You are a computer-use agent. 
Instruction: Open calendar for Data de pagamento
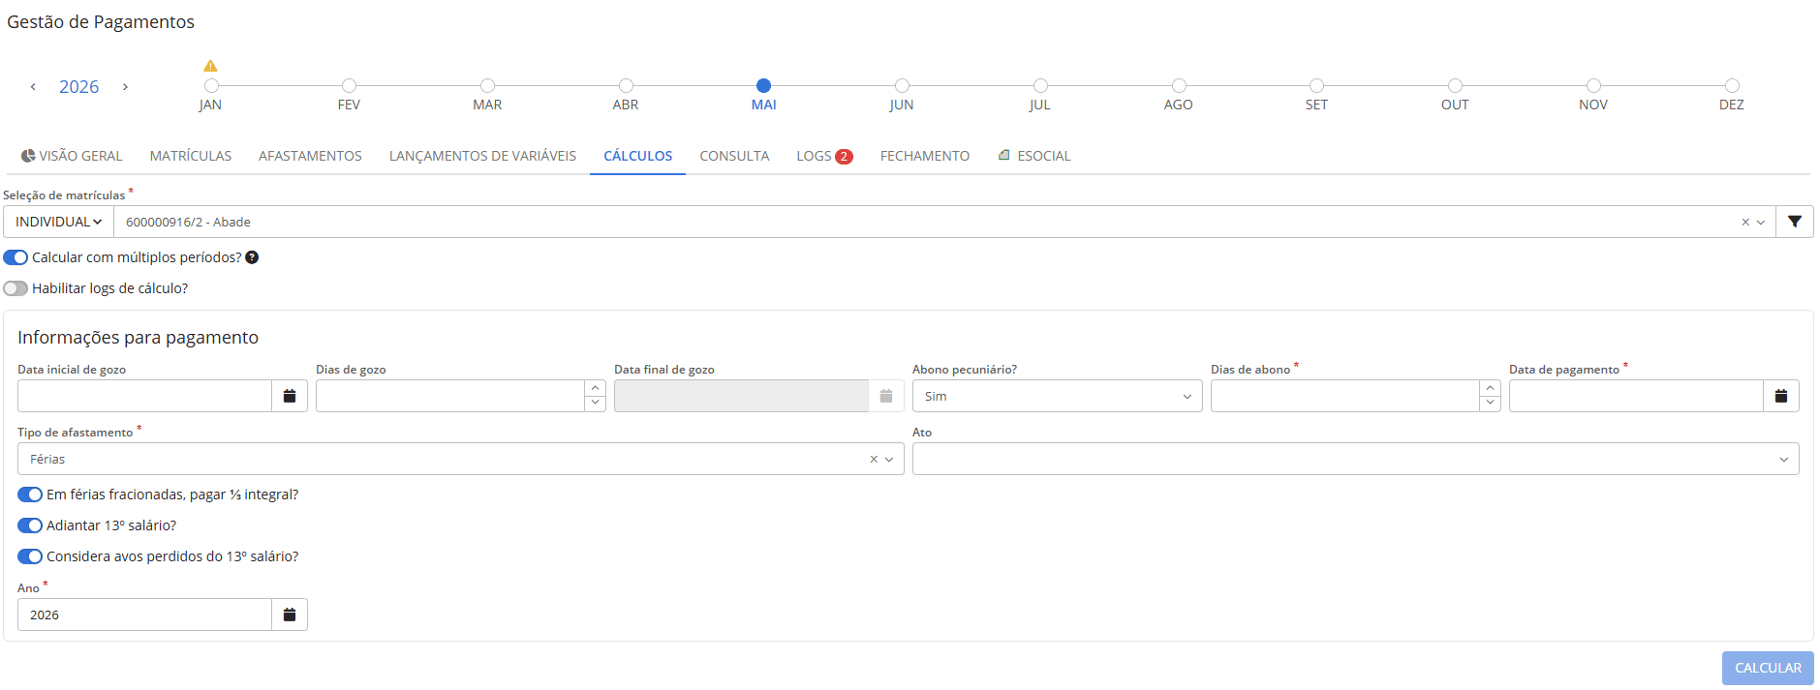[1780, 396]
